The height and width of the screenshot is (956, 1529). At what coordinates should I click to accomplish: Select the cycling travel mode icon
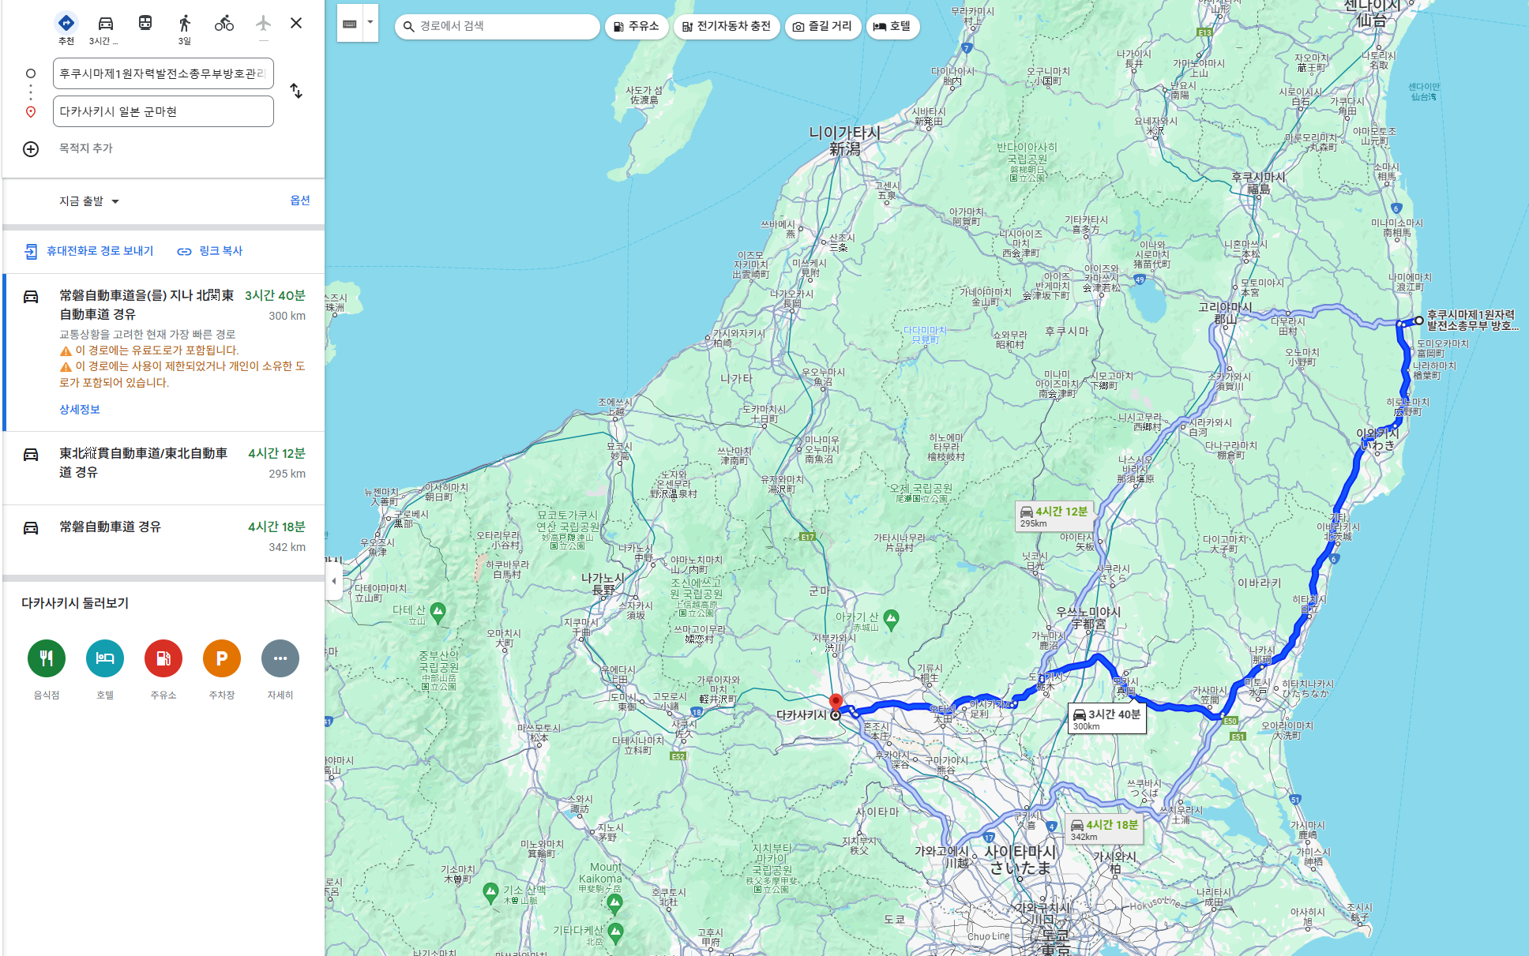coord(224,24)
